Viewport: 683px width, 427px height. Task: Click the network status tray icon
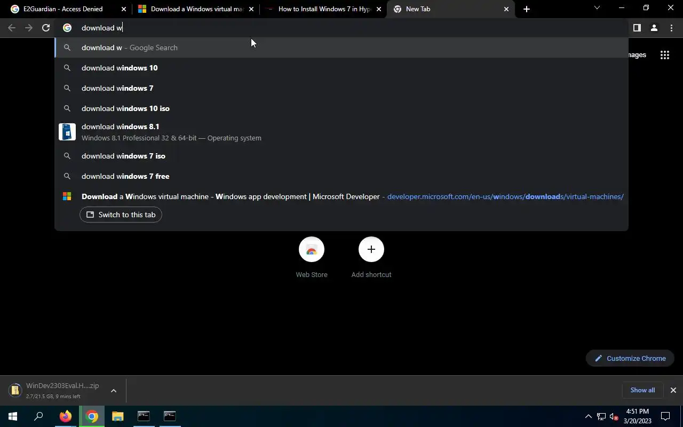click(x=601, y=416)
